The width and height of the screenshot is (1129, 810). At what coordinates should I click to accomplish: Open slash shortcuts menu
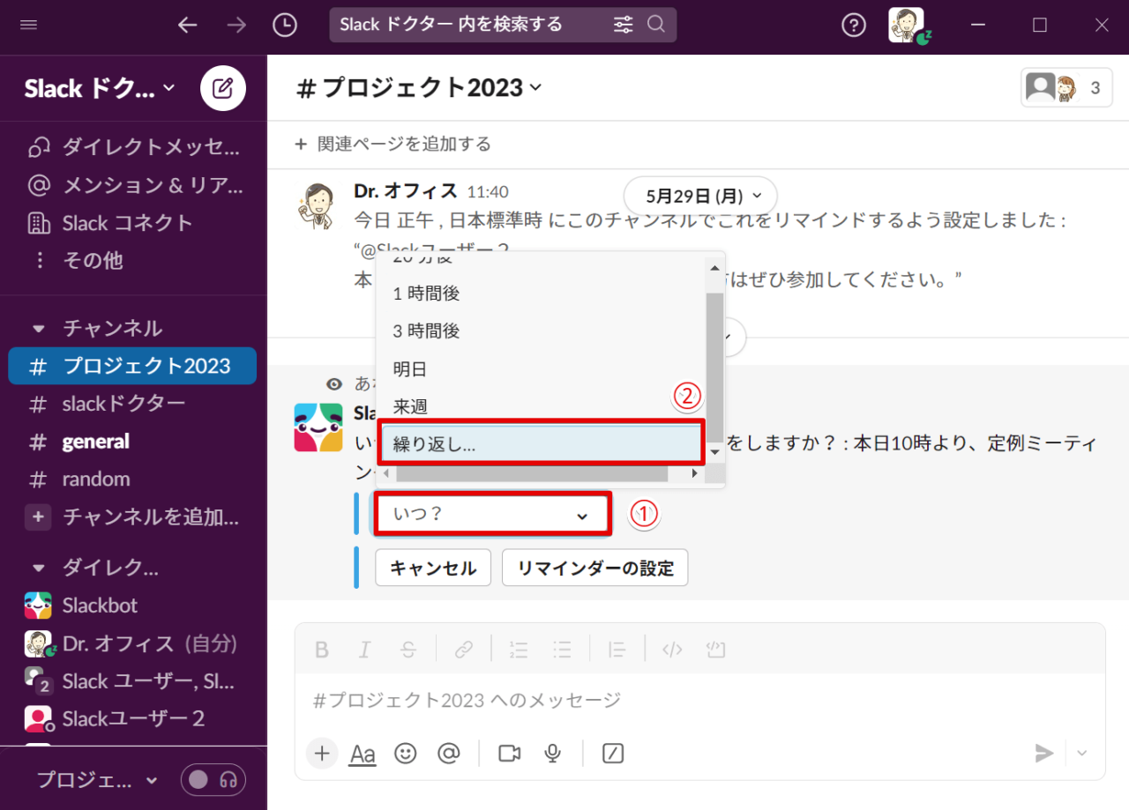pos(614,754)
